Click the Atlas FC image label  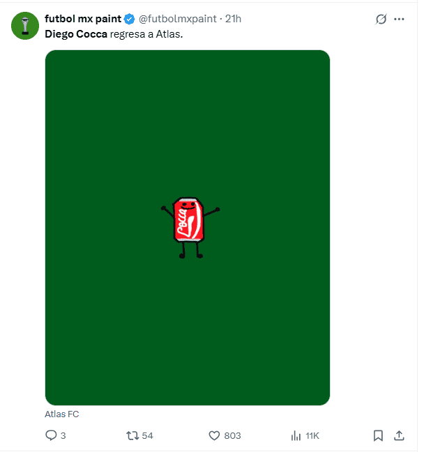pos(62,414)
